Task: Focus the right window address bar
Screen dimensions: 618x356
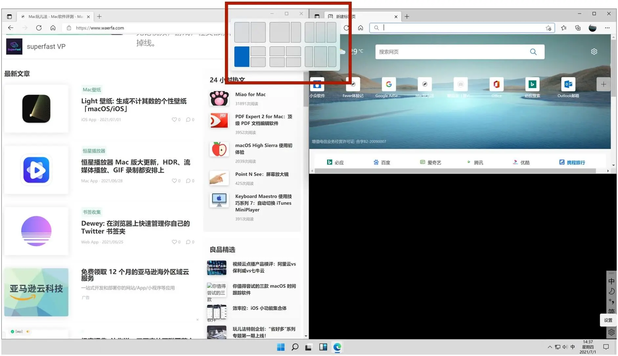Action: [x=462, y=28]
